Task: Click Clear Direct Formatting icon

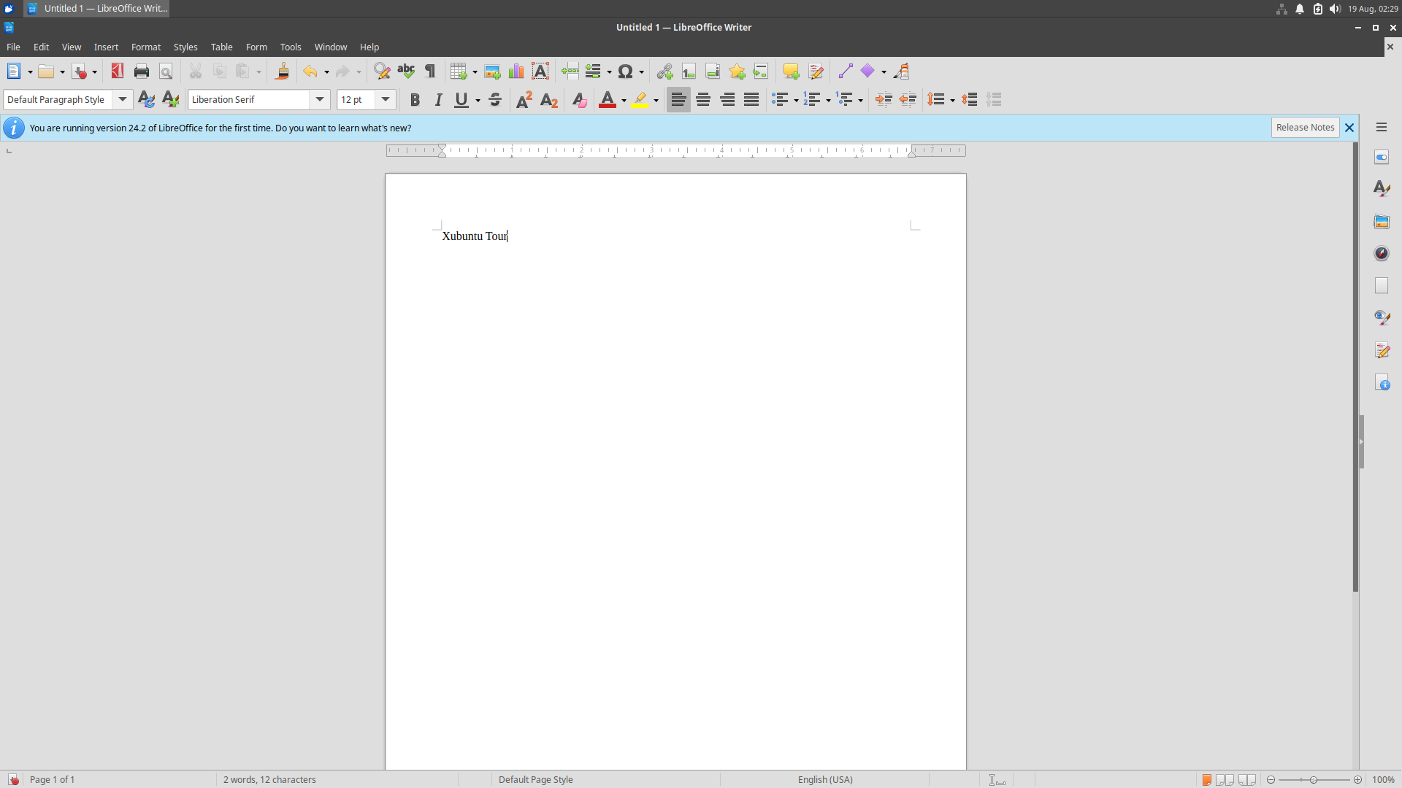Action: coord(579,100)
